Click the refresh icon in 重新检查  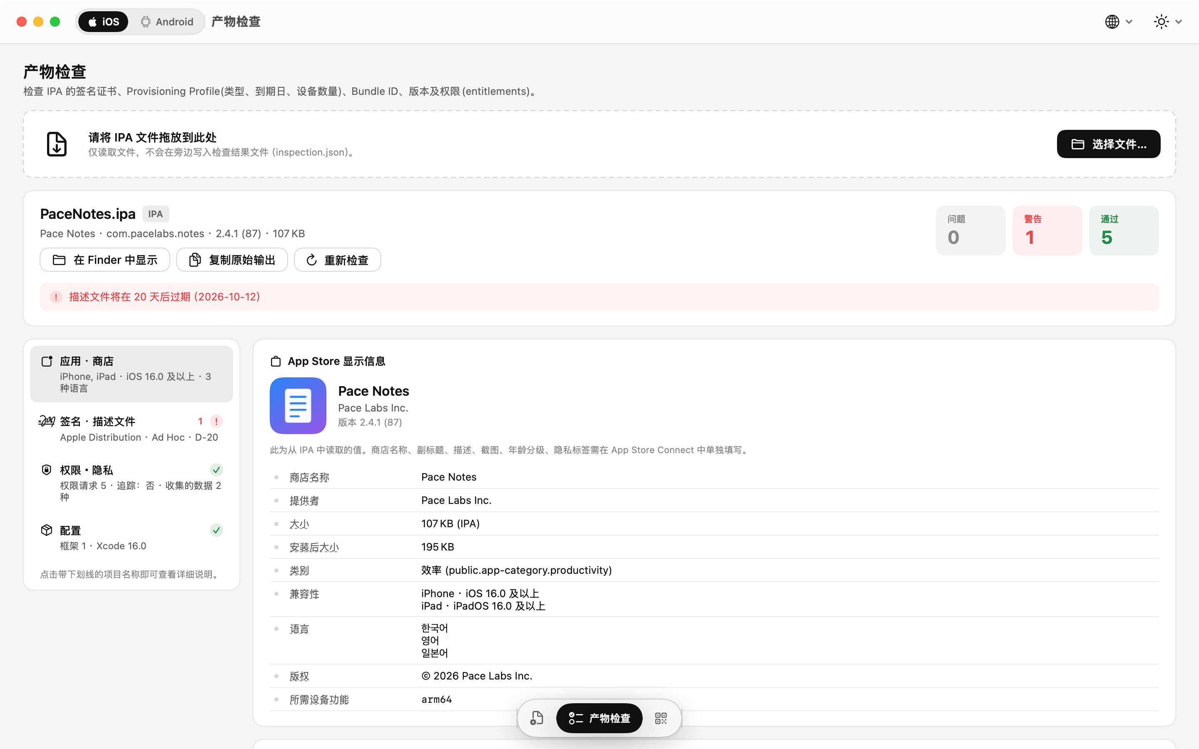point(311,260)
